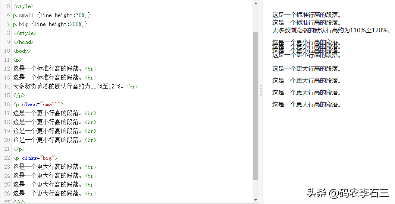This screenshot has width=395, height=204.
Task: Click line number 6 in the gutter
Action: pyautogui.click(x=8, y=15)
